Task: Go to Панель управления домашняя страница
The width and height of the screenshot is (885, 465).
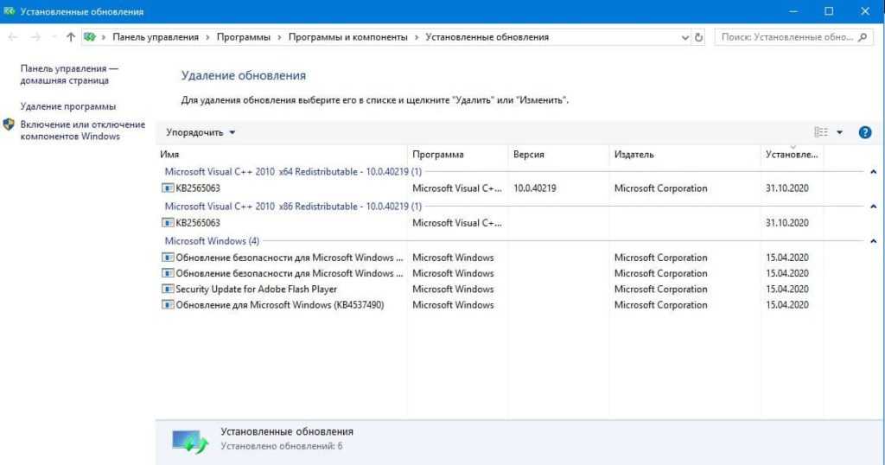Action: point(68,74)
